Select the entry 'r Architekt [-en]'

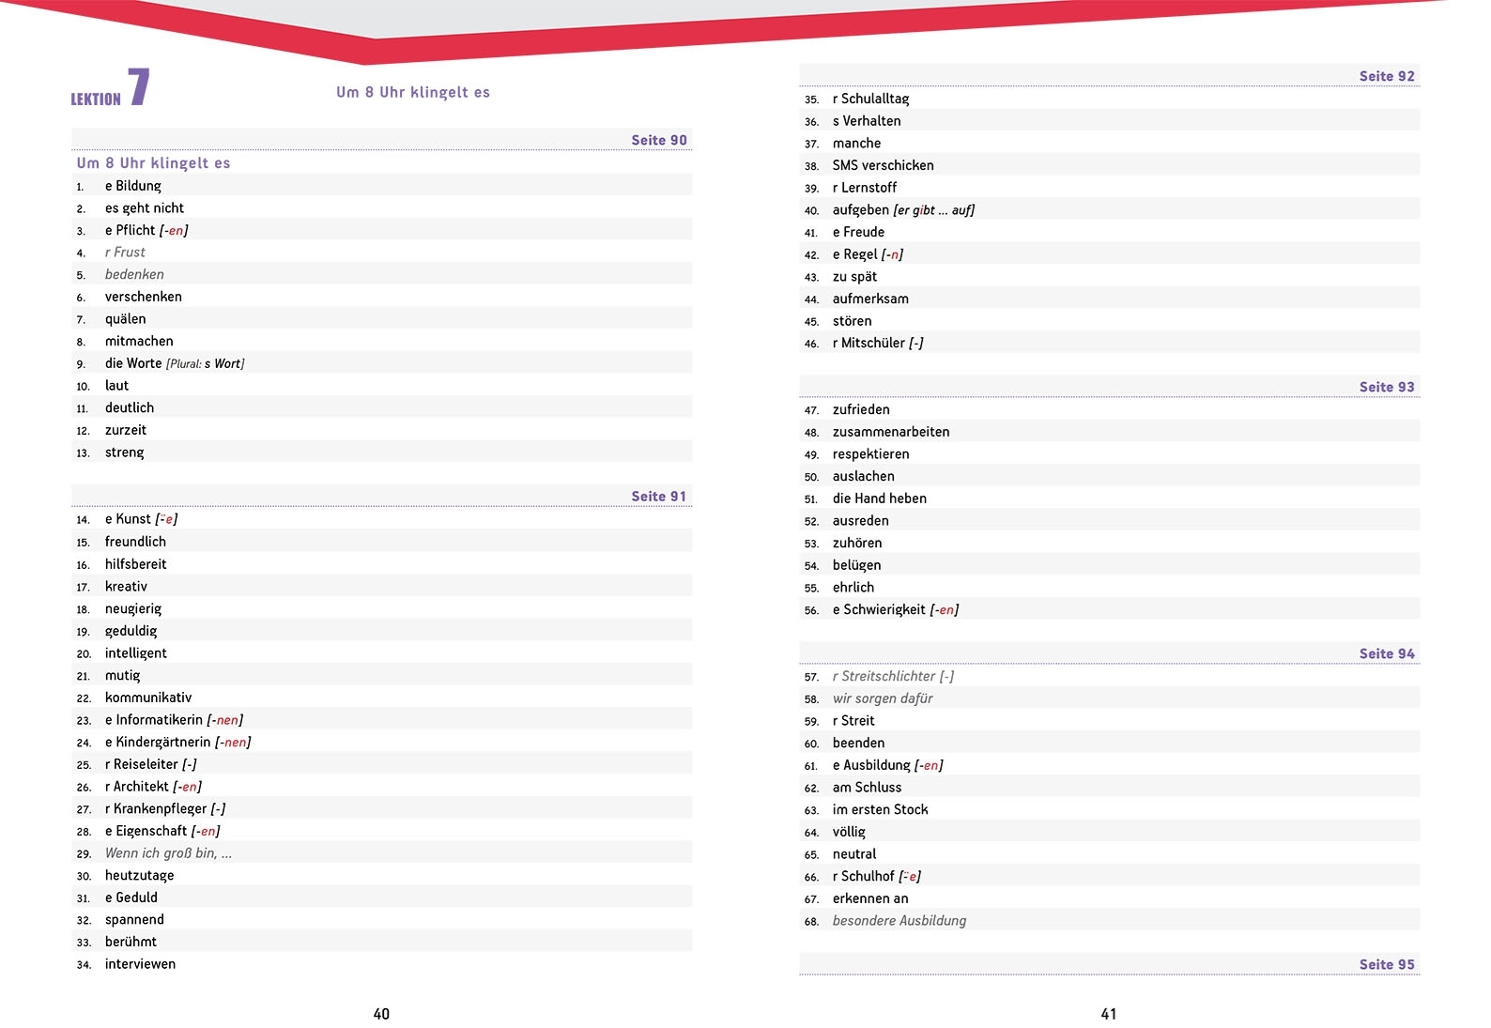(x=153, y=787)
